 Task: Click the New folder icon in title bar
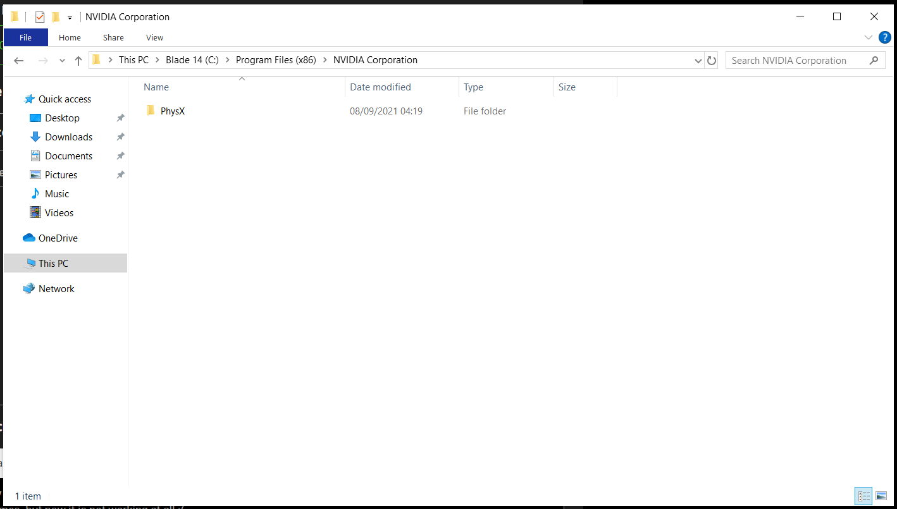coord(56,17)
